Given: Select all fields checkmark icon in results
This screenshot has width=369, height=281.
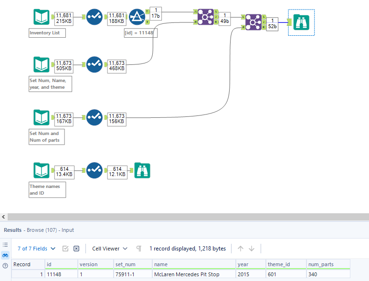Looking at the screenshot, I should pos(65,249).
